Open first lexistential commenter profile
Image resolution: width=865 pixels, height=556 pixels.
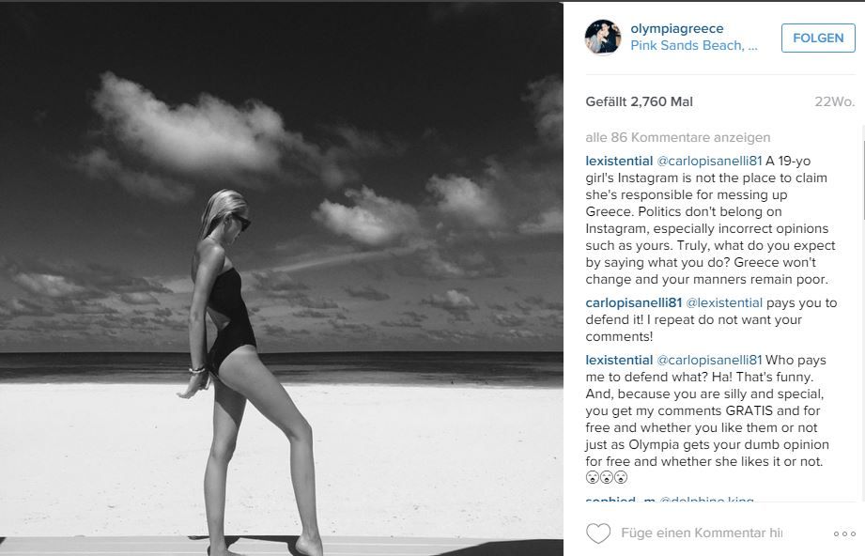click(619, 161)
